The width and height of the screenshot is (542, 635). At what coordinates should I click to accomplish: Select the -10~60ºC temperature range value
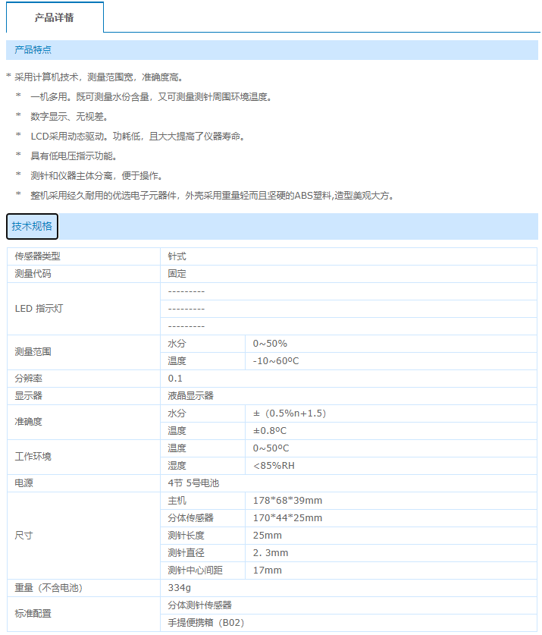pos(276,361)
